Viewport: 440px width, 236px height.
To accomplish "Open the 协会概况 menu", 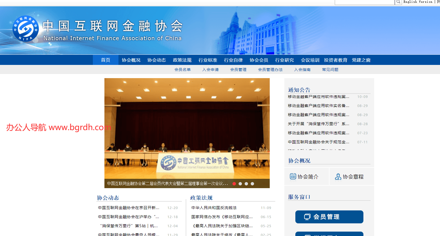I will [x=131, y=60].
